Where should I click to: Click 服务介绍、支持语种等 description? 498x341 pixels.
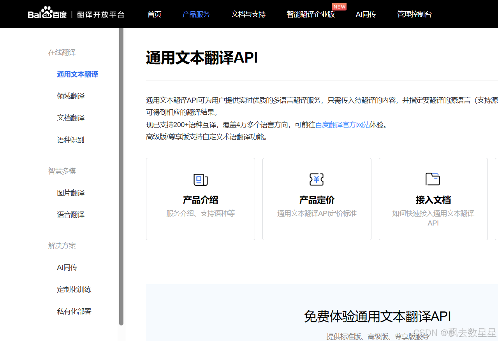(x=201, y=213)
